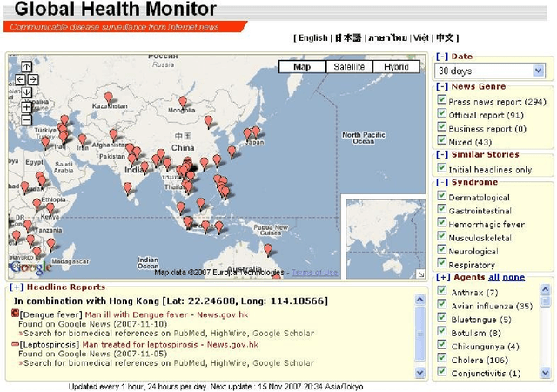Pan the map up with arrow icon
This screenshot has width=557, height=392.
[26, 66]
